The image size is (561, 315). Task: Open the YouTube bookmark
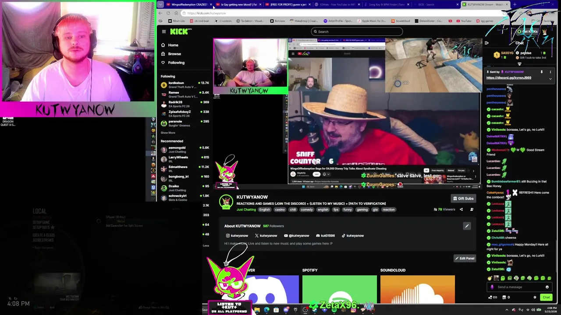point(464,21)
